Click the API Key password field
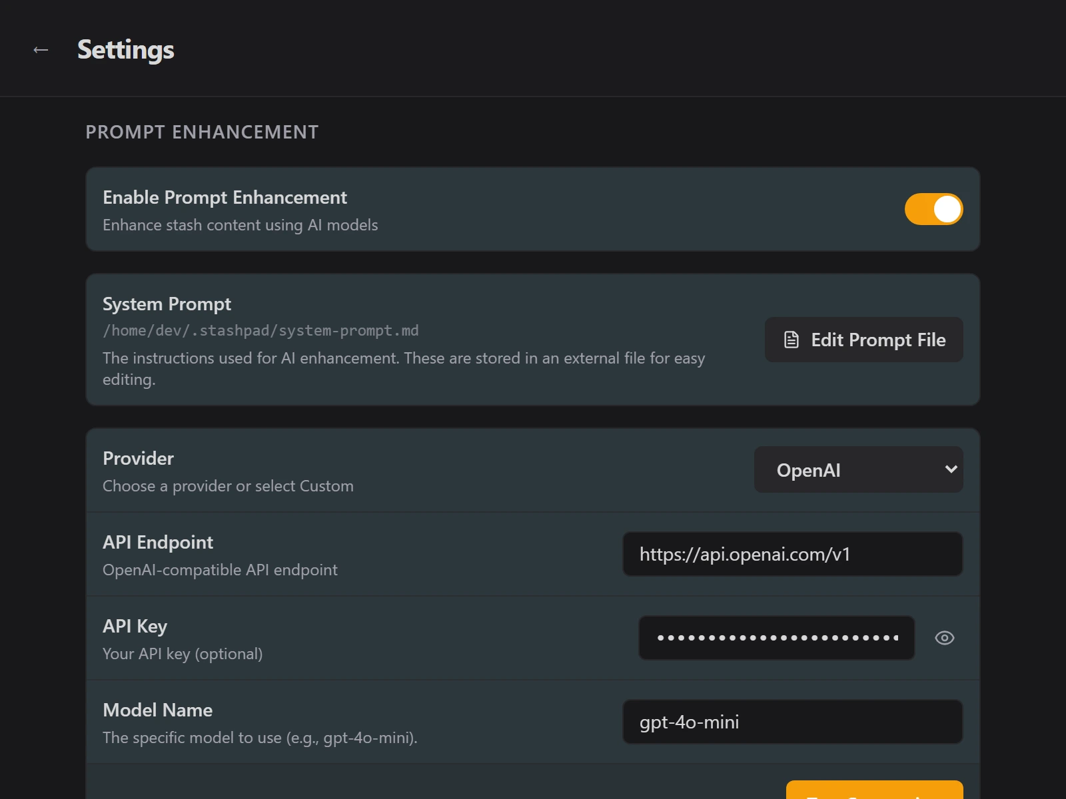Viewport: 1066px width, 799px height. click(777, 638)
